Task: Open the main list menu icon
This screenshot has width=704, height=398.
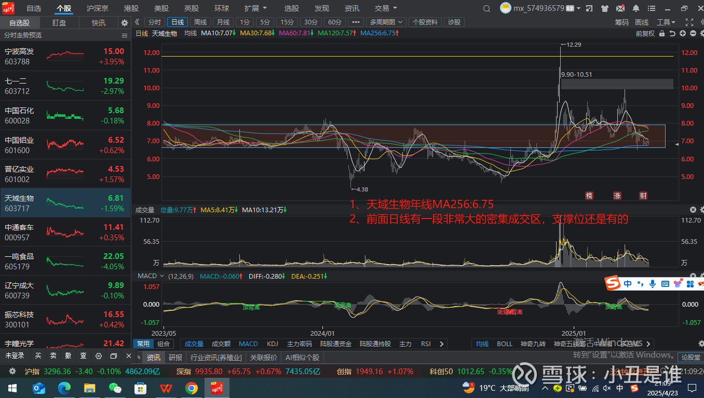Action: pos(651,8)
